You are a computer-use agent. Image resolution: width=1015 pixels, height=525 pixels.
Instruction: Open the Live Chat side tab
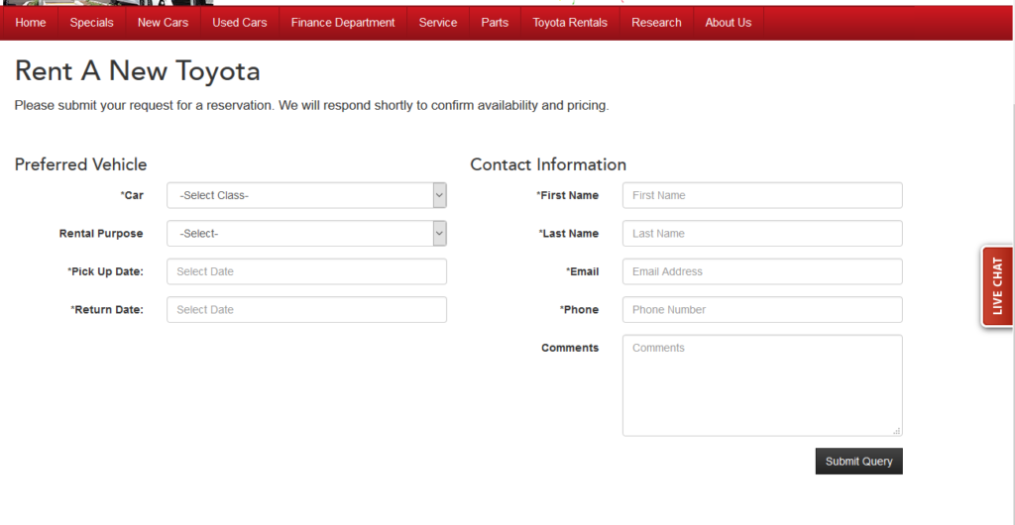coord(997,286)
